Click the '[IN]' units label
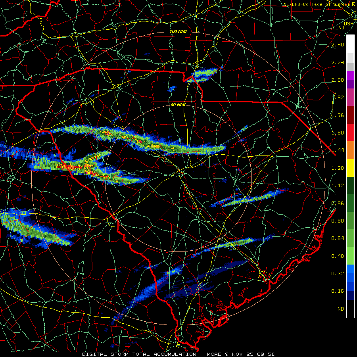 coord(339,27)
